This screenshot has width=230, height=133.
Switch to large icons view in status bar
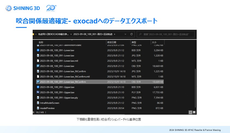(x=194, y=112)
